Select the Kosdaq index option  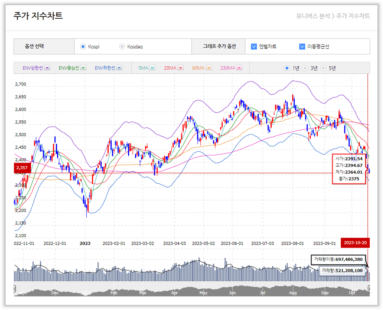[122, 47]
